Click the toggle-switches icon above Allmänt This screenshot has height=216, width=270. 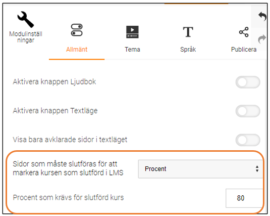(77, 30)
